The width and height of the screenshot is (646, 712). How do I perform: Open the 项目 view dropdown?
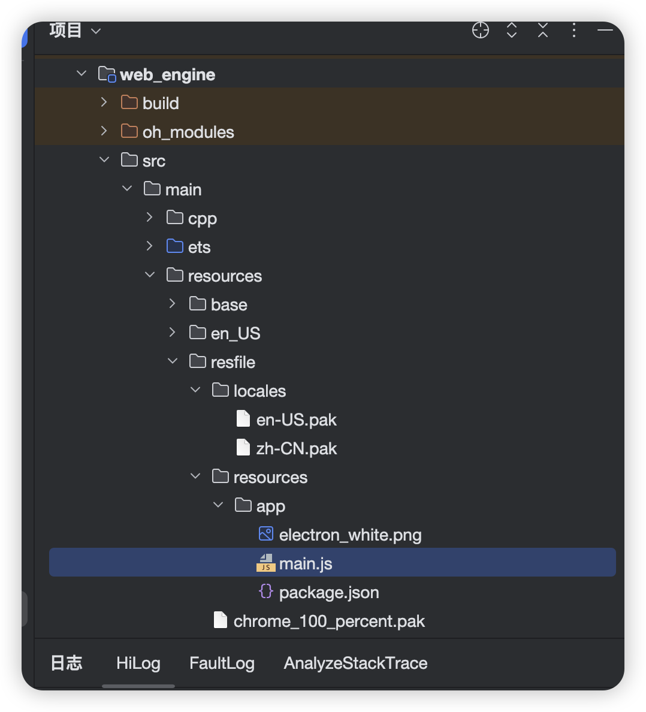coord(75,30)
